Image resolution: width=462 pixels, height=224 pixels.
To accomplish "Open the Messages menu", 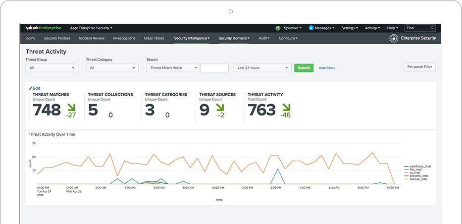I will (x=324, y=28).
